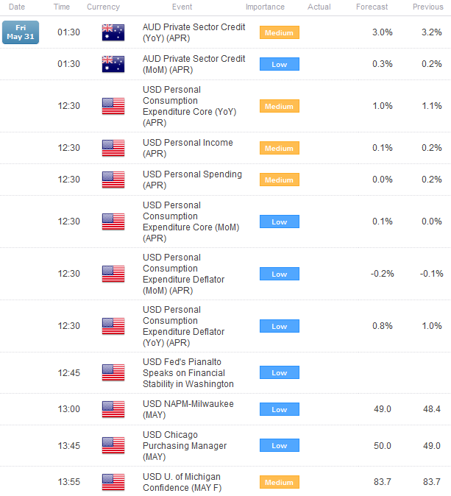
Task: Open USD Chicago Purchasing Manager event
Action: click(x=185, y=446)
